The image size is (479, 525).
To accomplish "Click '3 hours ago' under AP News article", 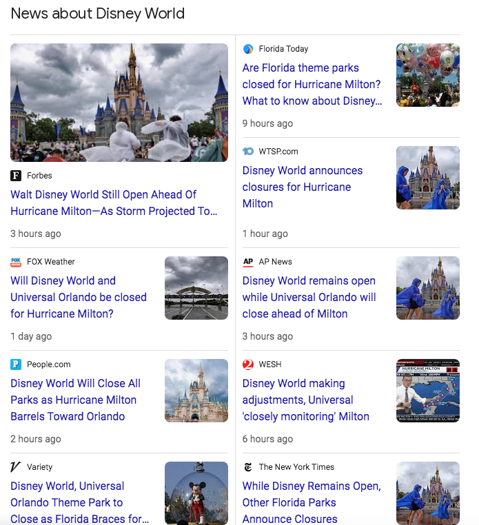I will click(x=267, y=336).
